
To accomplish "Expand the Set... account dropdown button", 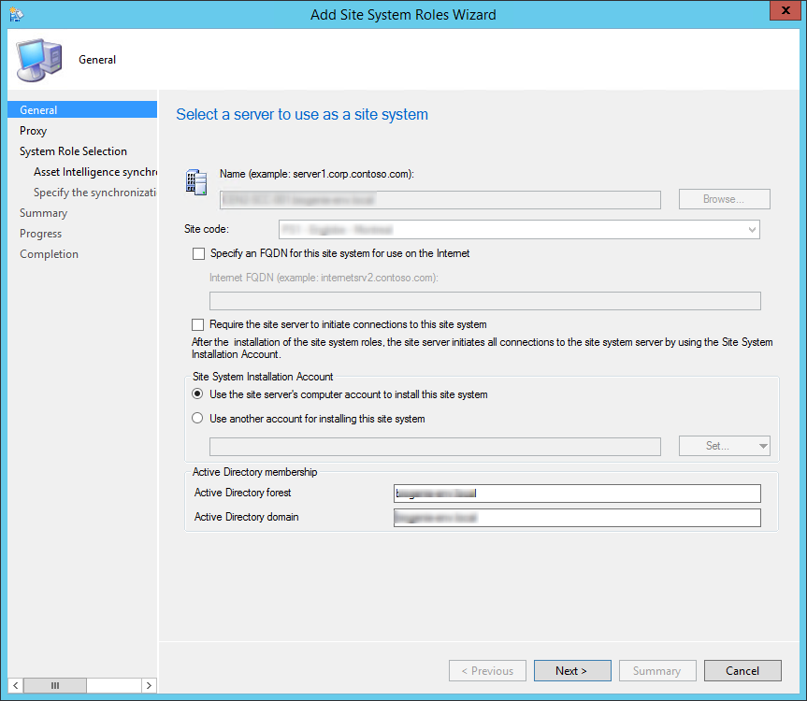I will [x=763, y=446].
